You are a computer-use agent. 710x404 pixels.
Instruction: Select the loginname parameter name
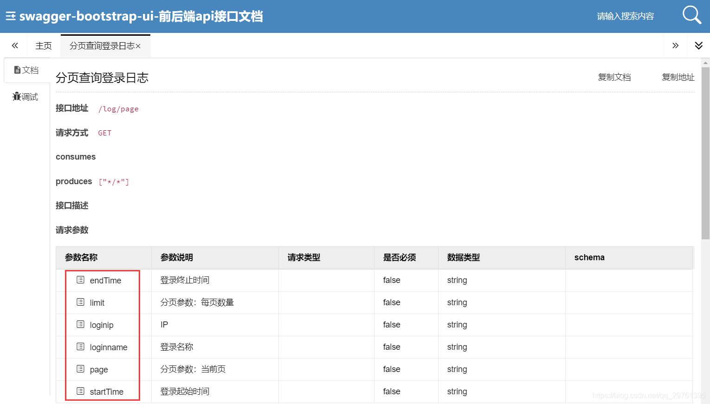(109, 347)
